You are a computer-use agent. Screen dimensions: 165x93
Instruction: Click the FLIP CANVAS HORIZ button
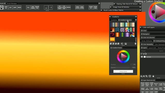[60, 7]
